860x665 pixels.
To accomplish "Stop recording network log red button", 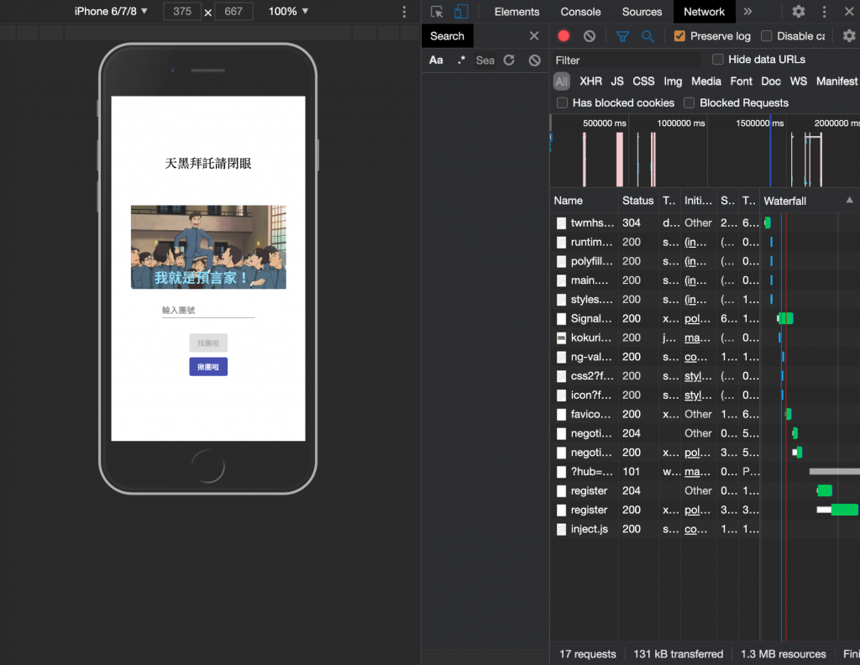I will pos(564,36).
